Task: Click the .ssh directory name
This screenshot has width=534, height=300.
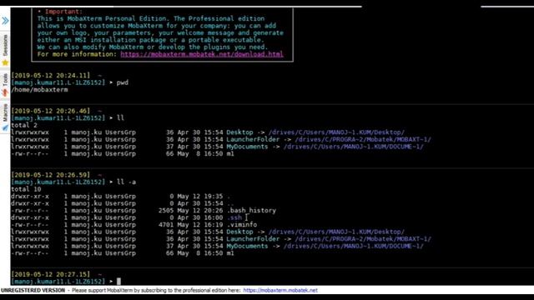Action: point(234,217)
